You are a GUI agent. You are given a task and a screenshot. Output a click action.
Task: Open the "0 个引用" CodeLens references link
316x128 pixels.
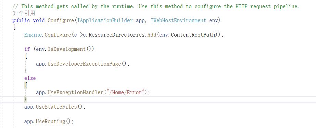(x=24, y=13)
